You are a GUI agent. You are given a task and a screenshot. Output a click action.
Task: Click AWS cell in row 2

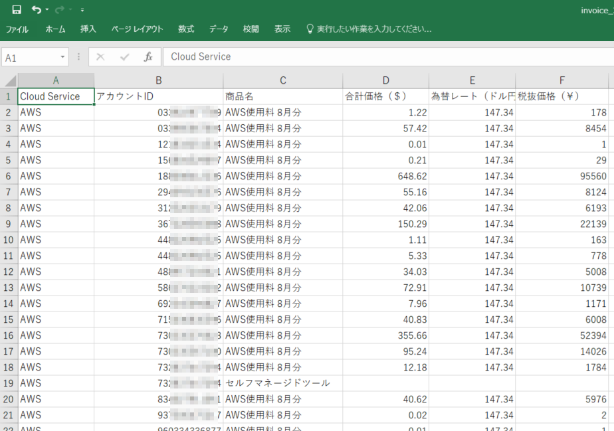pyautogui.click(x=56, y=112)
